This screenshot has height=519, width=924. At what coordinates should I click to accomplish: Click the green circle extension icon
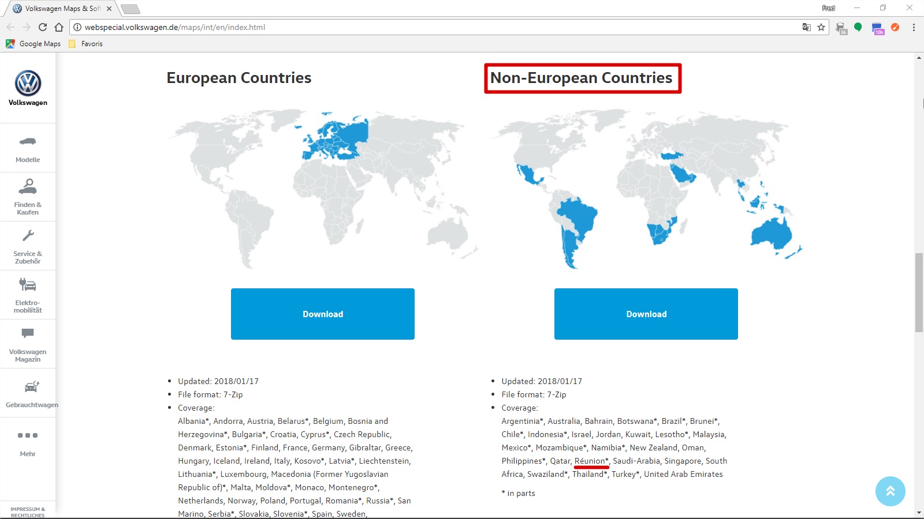point(858,27)
